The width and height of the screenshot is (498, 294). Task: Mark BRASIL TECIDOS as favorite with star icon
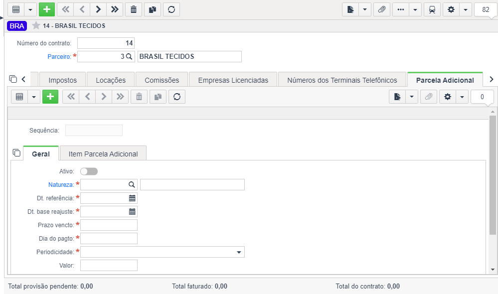(36, 25)
